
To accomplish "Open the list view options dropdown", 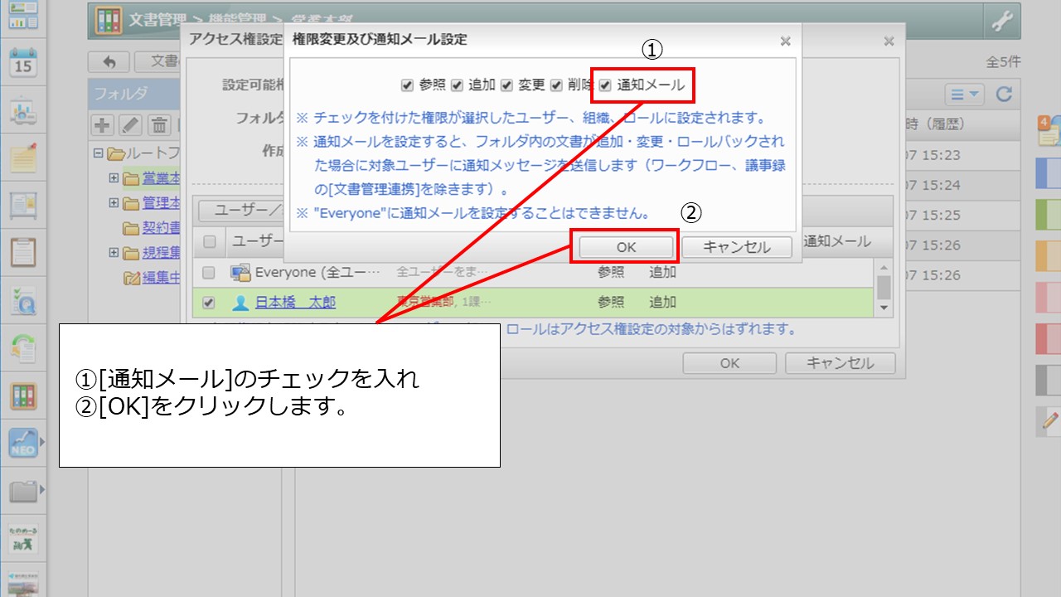I will click(x=965, y=94).
